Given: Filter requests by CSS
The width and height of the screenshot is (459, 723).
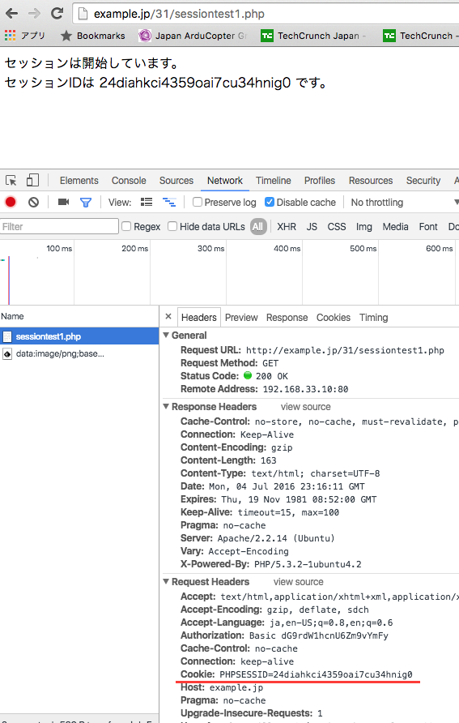Looking at the screenshot, I should pos(337,226).
